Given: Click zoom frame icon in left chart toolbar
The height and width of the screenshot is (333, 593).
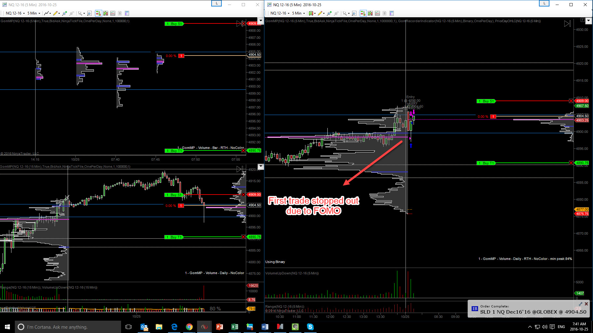Looking at the screenshot, I should (90, 13).
